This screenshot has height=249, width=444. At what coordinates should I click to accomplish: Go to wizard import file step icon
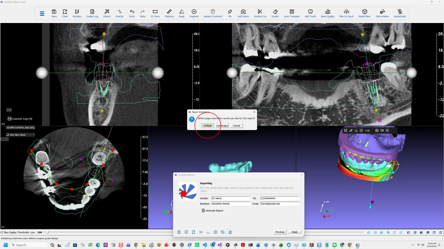(194, 232)
